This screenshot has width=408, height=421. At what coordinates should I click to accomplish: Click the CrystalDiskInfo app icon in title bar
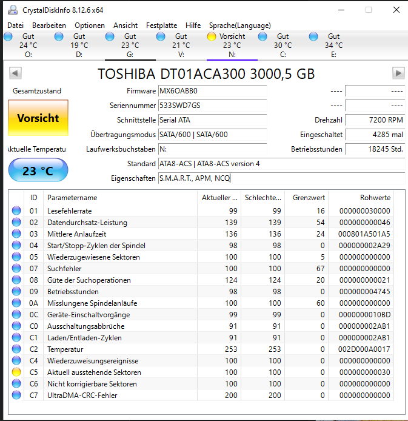click(x=12, y=10)
